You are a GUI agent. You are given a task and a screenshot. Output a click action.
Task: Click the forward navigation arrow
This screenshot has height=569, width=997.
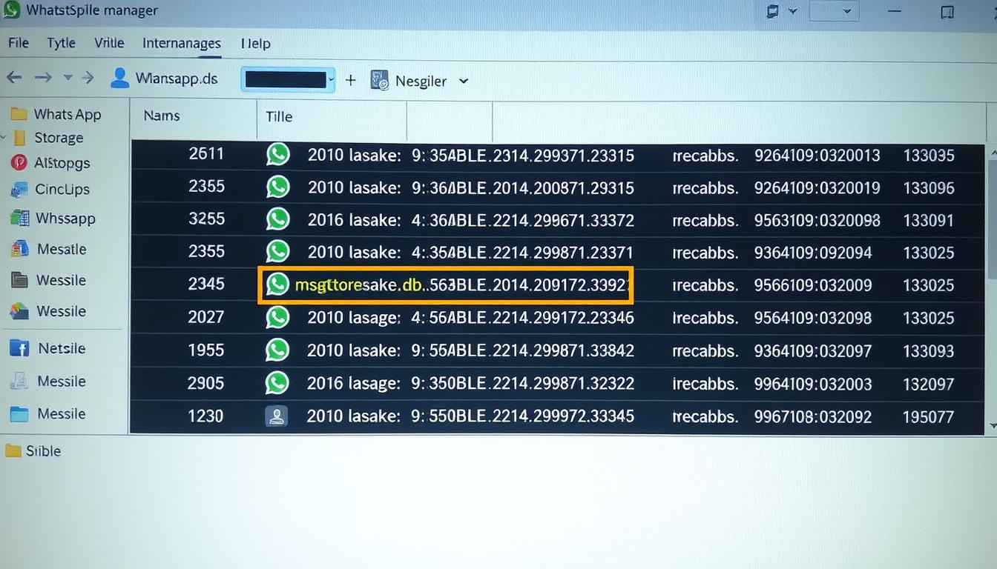[43, 78]
